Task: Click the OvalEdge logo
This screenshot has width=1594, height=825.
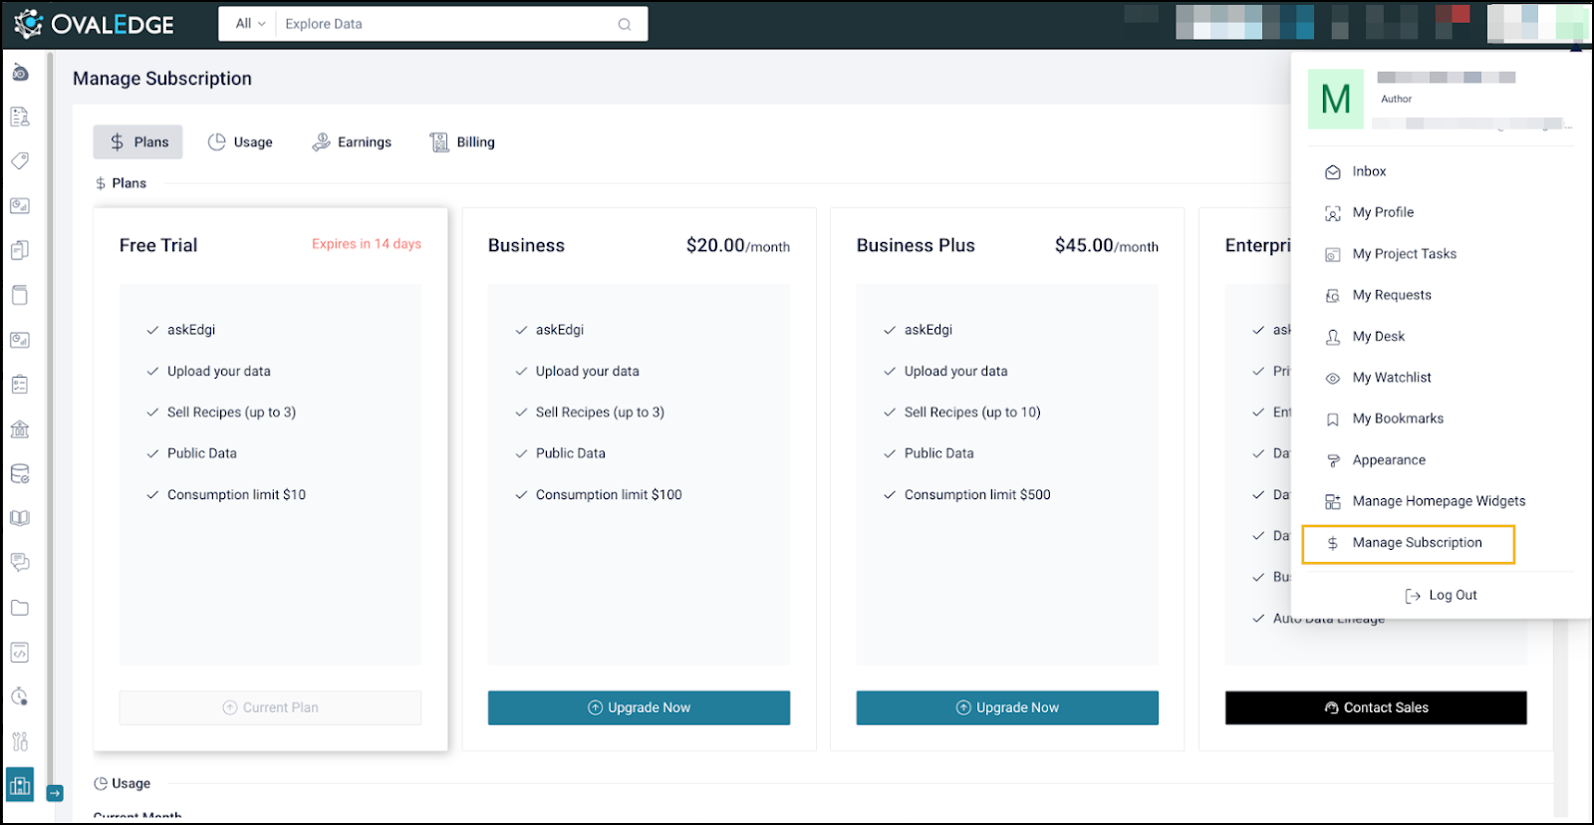Action: pos(94,24)
